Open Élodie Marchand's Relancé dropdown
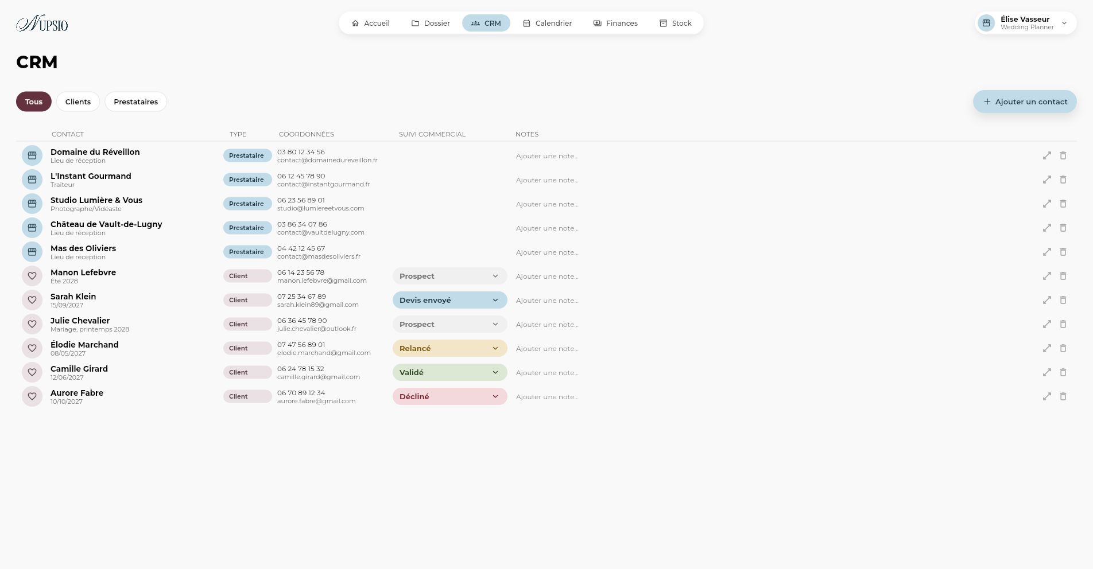 pyautogui.click(x=450, y=348)
